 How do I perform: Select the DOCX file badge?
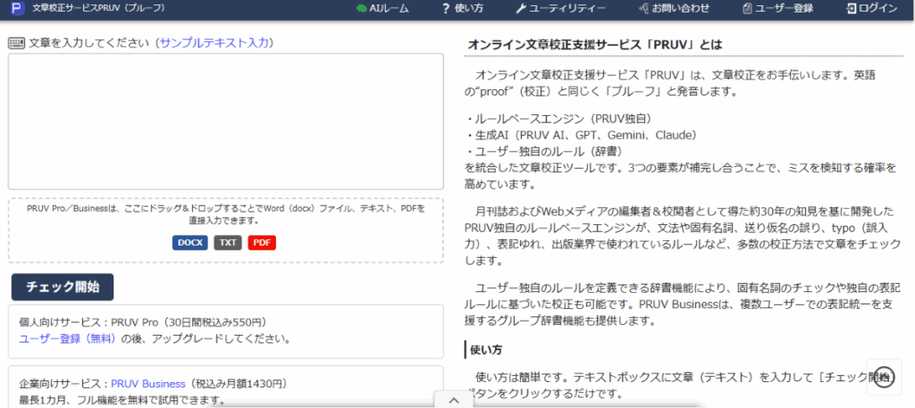point(189,243)
